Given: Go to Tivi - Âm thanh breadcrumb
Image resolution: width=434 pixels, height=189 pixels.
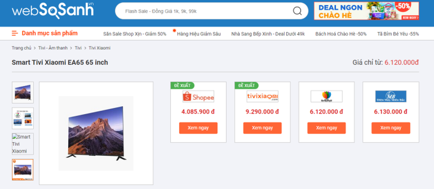Looking at the screenshot, I should (53, 48).
